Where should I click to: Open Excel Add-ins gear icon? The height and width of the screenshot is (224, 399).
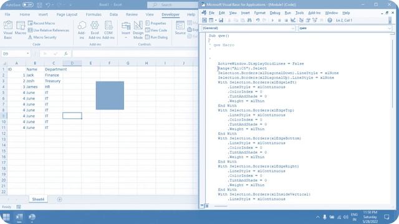(95, 30)
